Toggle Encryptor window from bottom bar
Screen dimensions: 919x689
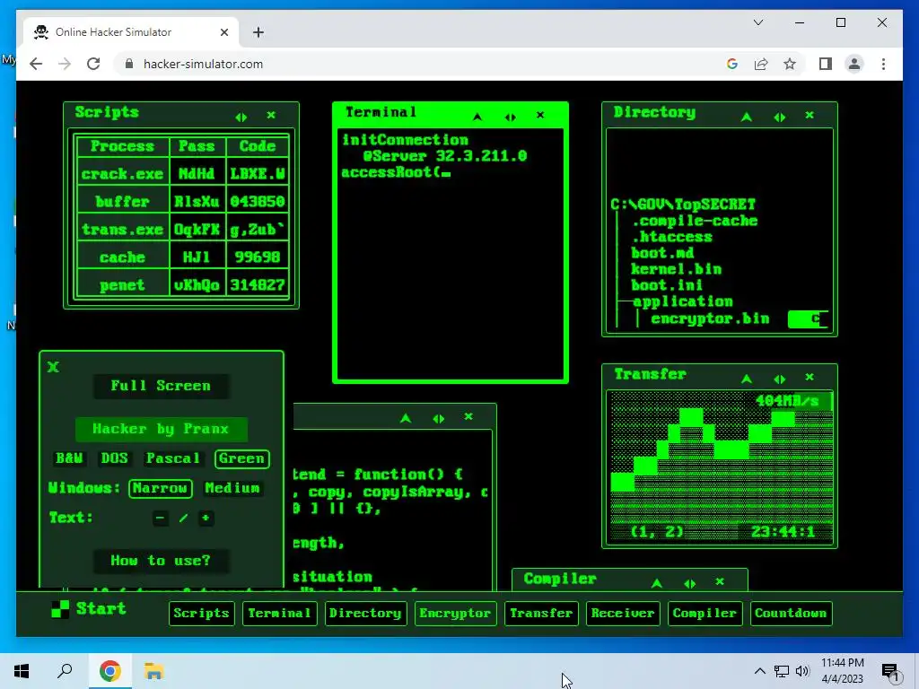(455, 614)
